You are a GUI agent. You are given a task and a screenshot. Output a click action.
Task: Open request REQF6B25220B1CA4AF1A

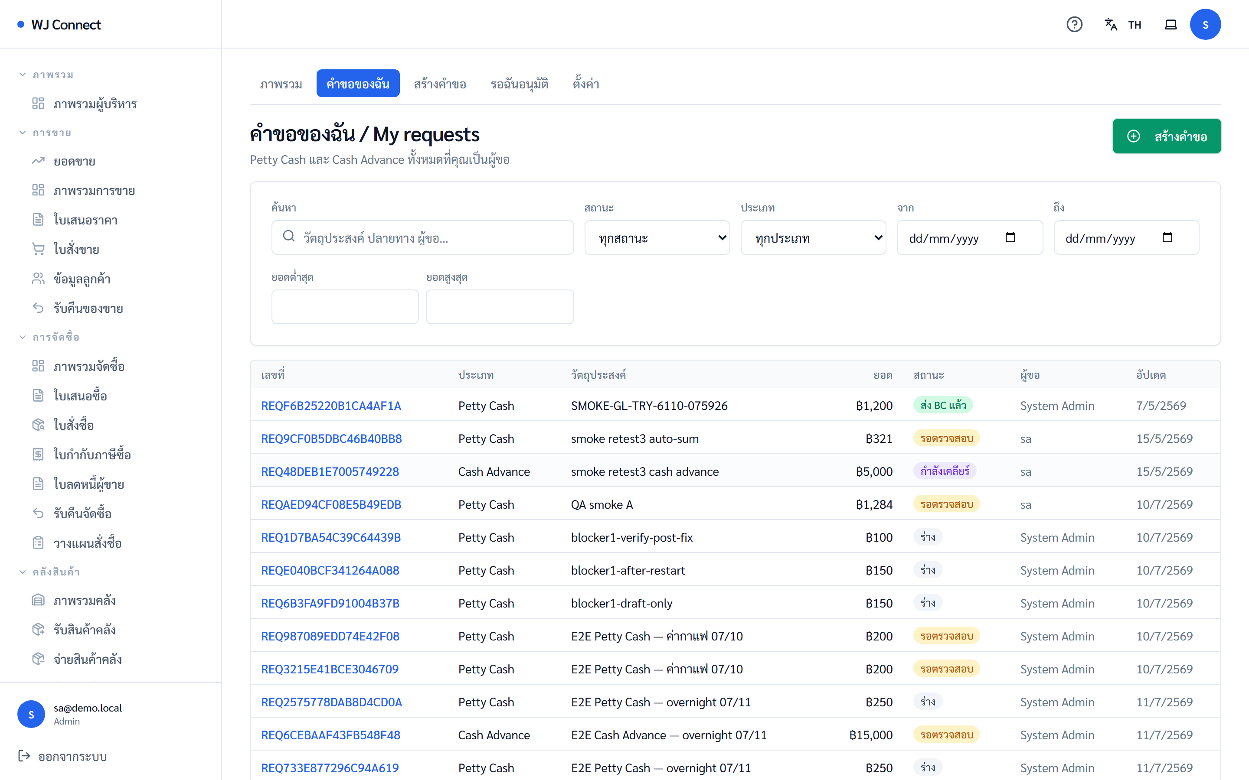(x=331, y=406)
